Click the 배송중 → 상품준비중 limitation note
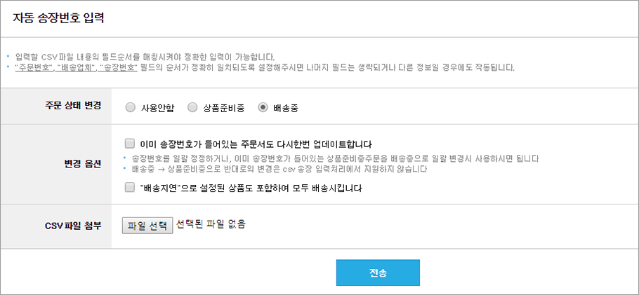 pyautogui.click(x=280, y=170)
